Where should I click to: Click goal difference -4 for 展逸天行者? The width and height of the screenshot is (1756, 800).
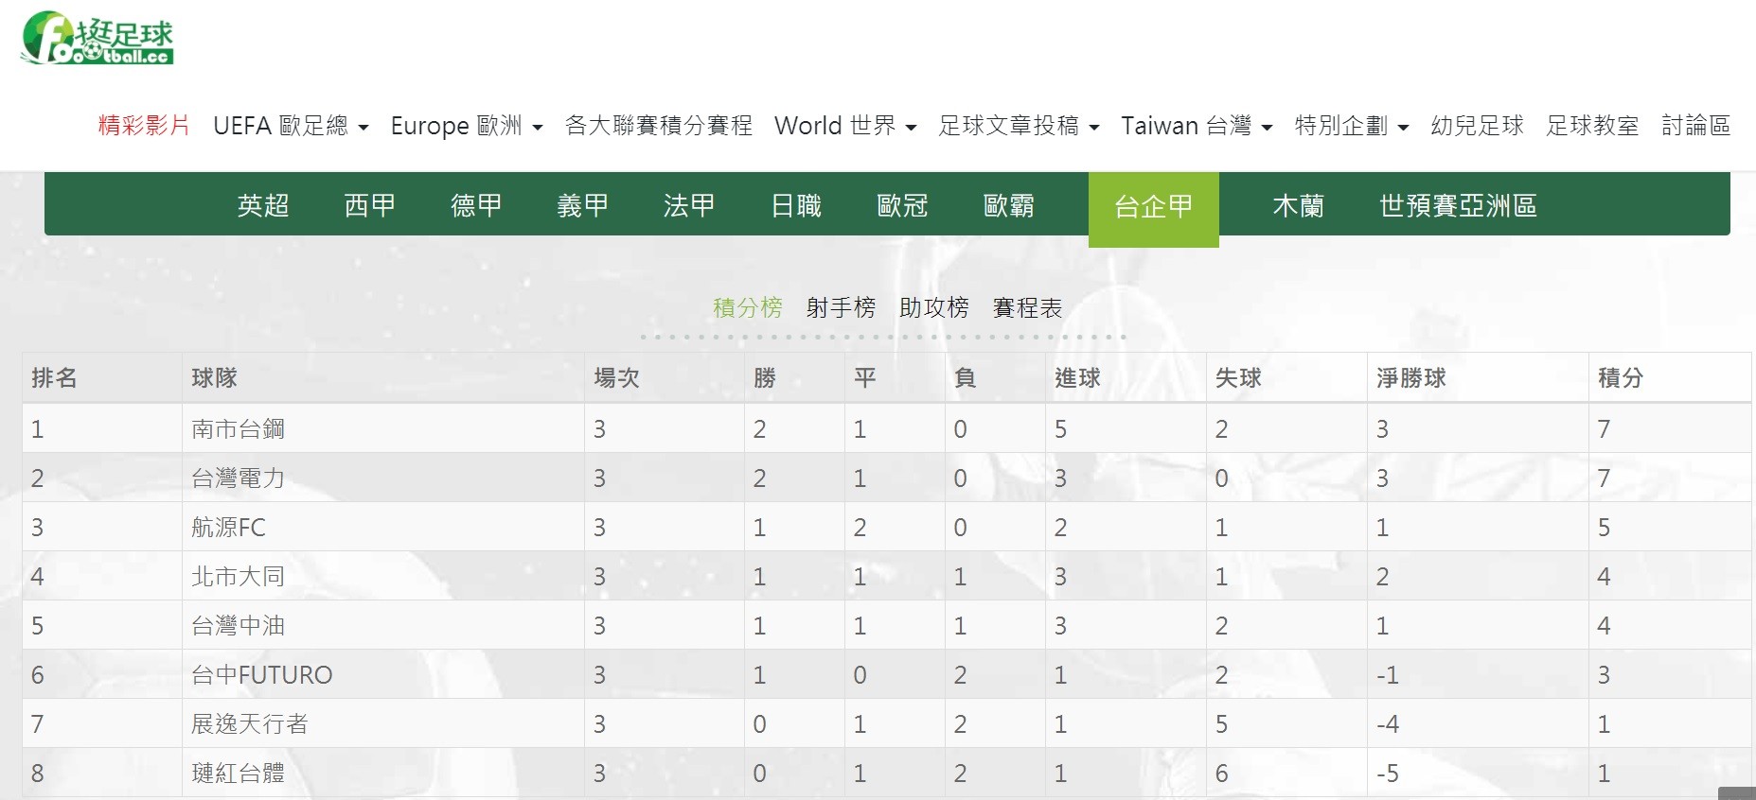coord(1388,724)
